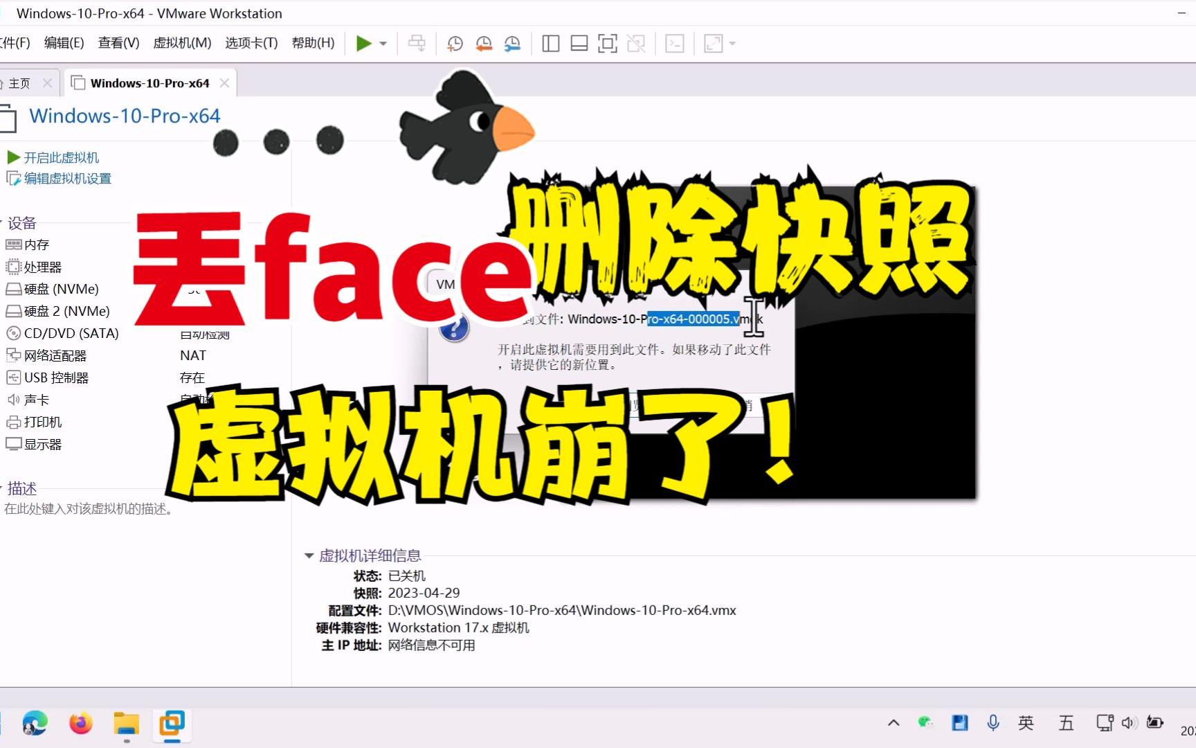Click the network display tray icon
This screenshot has height=748, width=1196.
pos(1105,723)
